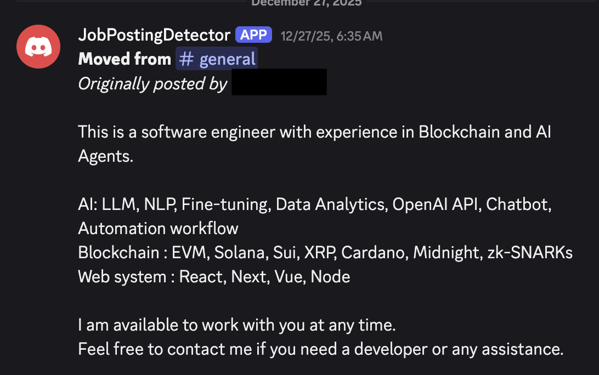Screen dimensions: 599x375
Task: Select the Moved from label text
Action: (125, 58)
